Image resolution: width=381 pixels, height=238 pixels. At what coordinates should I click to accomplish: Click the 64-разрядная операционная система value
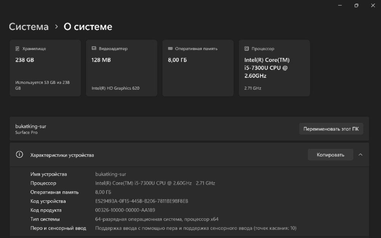point(157,219)
